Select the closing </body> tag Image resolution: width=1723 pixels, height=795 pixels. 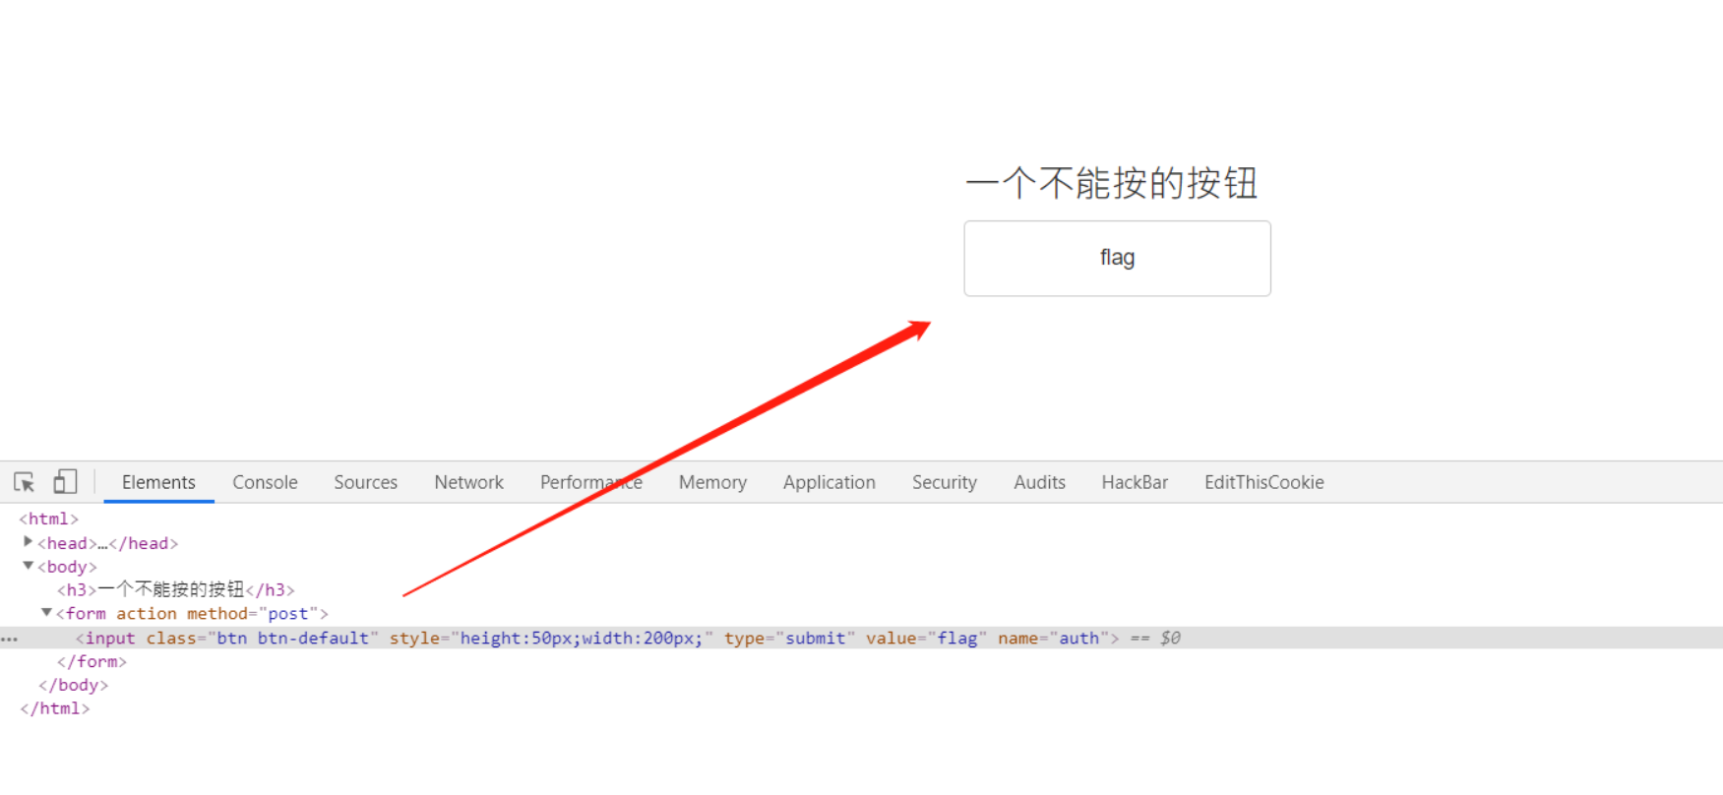(x=73, y=685)
